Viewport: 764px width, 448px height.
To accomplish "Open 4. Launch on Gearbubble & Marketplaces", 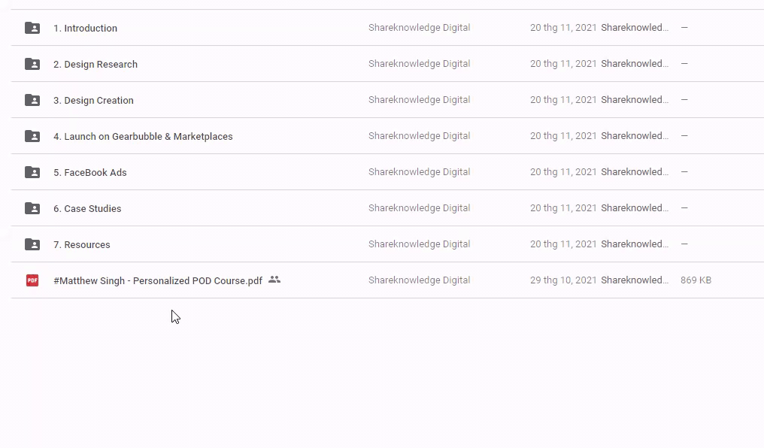I will [x=143, y=137].
